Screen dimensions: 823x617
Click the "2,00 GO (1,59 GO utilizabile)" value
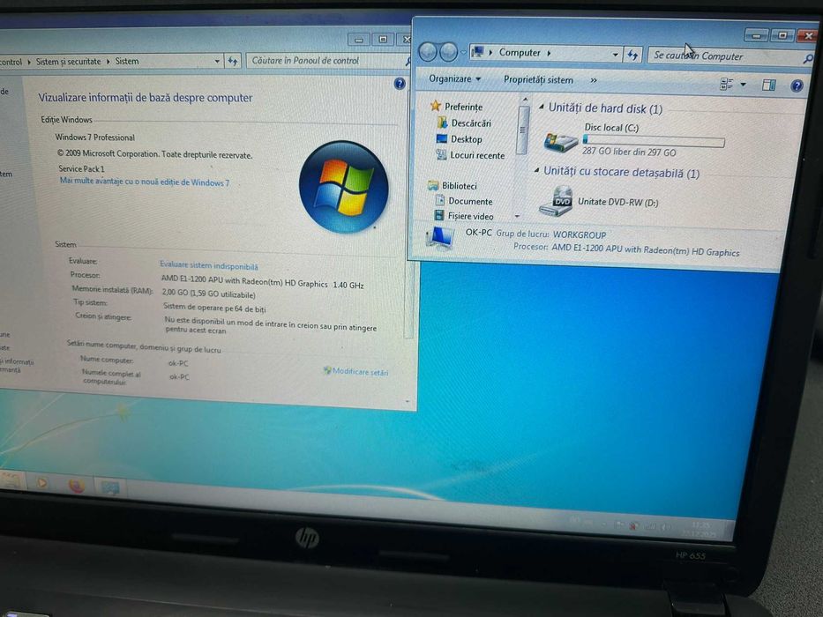pos(208,294)
